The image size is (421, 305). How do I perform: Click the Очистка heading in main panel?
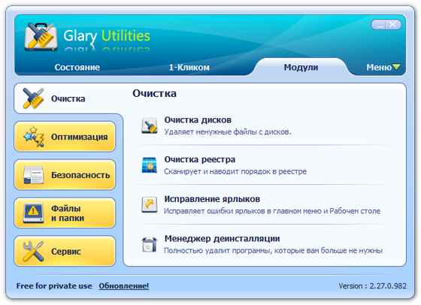click(154, 93)
